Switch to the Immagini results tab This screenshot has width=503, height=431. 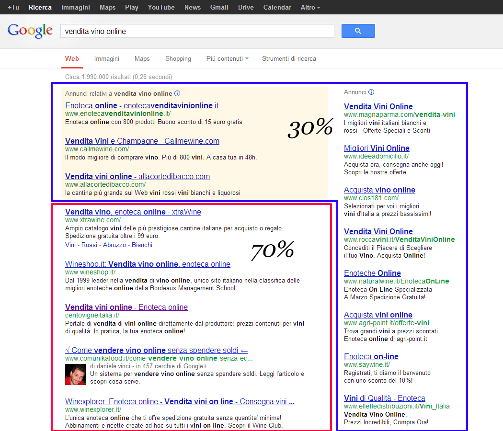pos(107,59)
